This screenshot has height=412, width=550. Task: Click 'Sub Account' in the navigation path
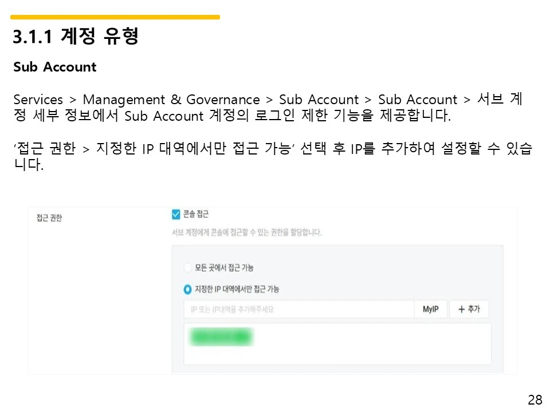[x=319, y=100]
